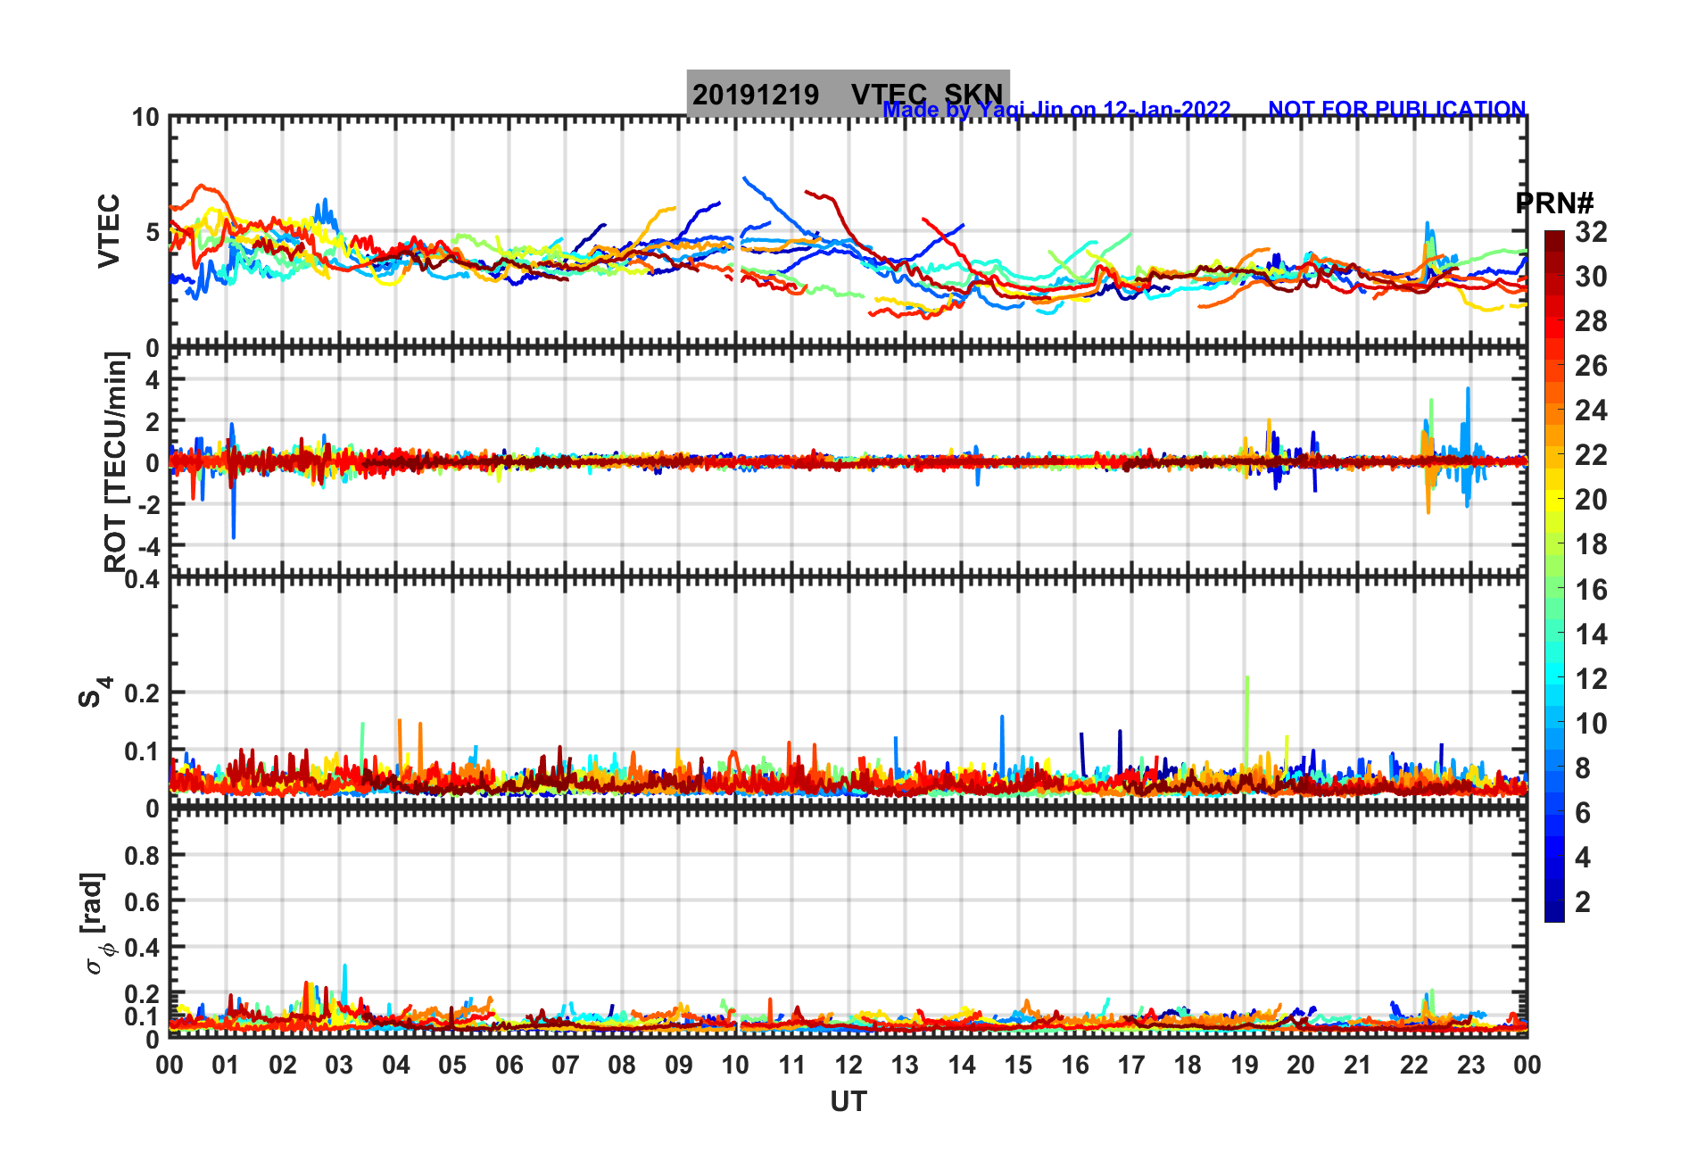Click the "UT" x-axis label

pyautogui.click(x=848, y=1102)
